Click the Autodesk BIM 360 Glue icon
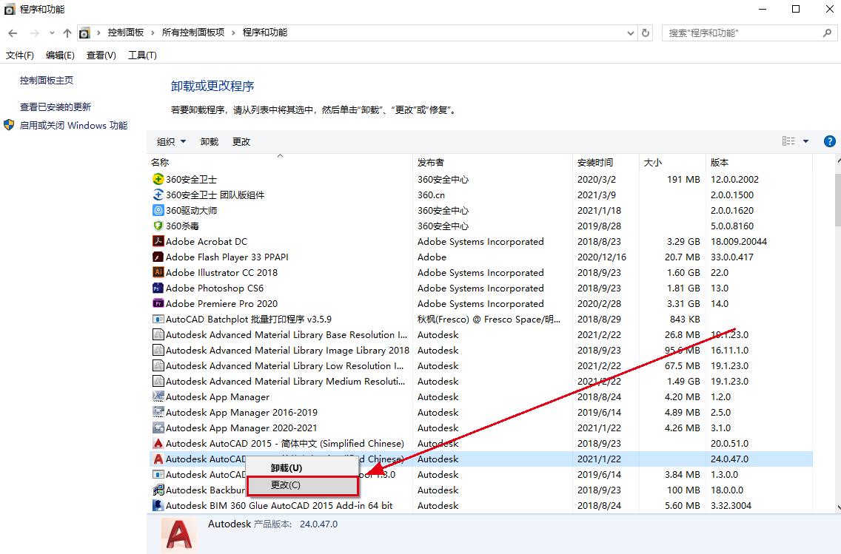841x554 pixels. click(158, 505)
